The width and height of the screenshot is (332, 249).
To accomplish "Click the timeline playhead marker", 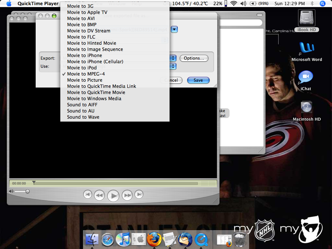I will pos(34,183).
